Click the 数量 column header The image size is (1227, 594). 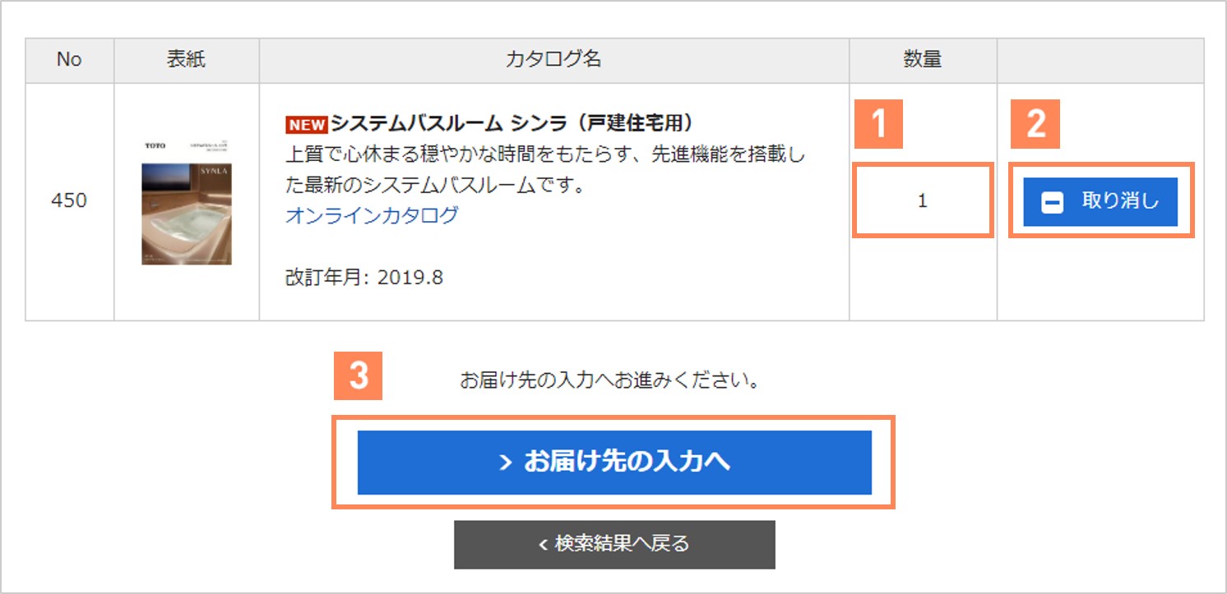922,60
